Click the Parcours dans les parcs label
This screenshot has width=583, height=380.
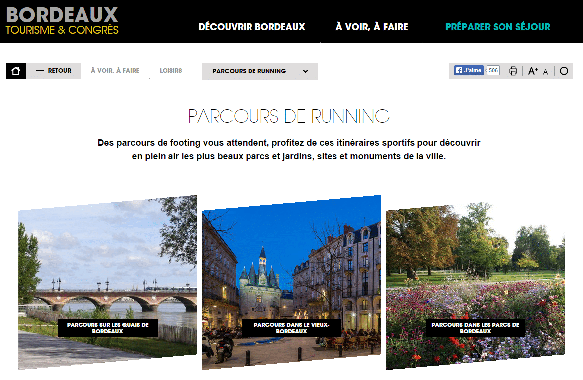coord(476,328)
